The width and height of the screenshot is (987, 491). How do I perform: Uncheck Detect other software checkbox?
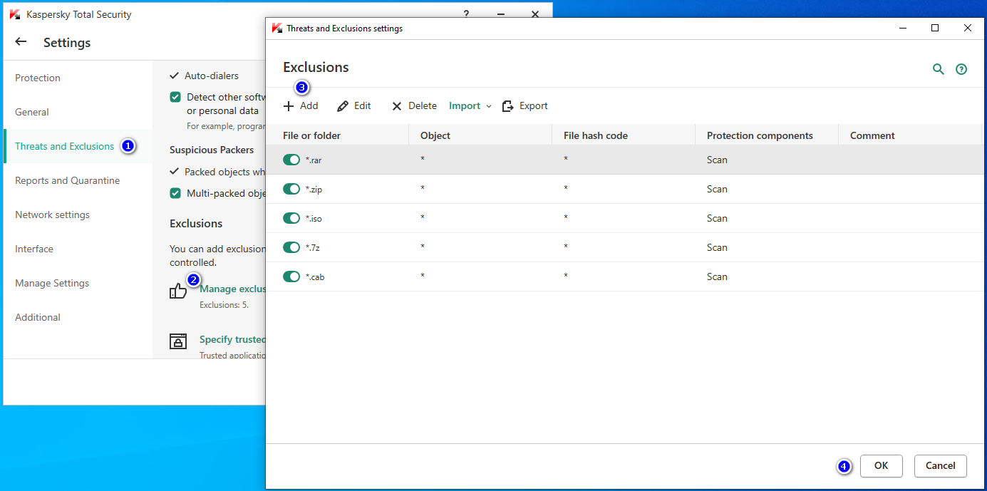point(175,97)
